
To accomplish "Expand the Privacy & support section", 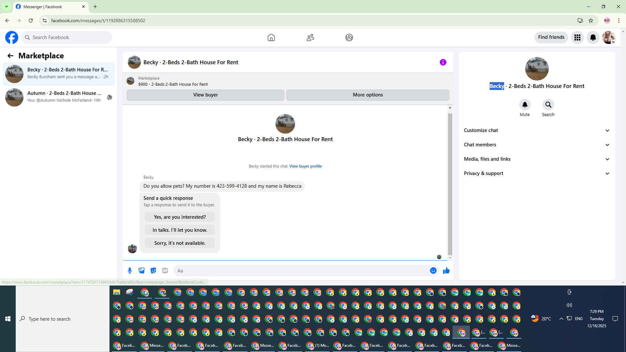I will pyautogui.click(x=537, y=173).
